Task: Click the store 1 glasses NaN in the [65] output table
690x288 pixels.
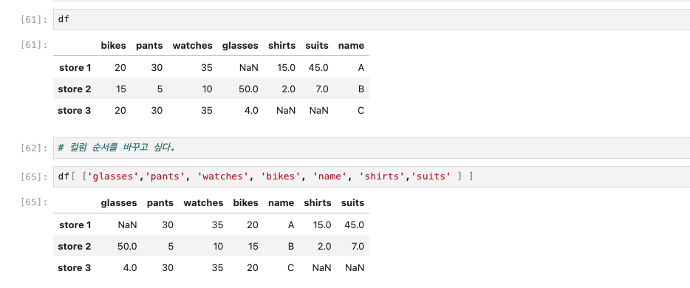Action: click(x=128, y=225)
